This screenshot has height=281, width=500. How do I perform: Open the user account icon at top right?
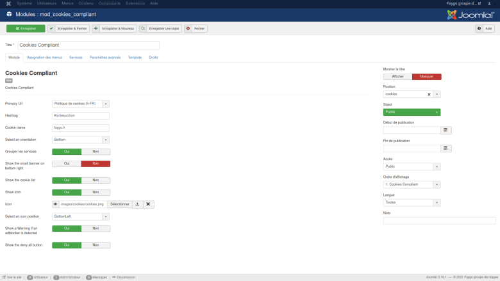(489, 3)
